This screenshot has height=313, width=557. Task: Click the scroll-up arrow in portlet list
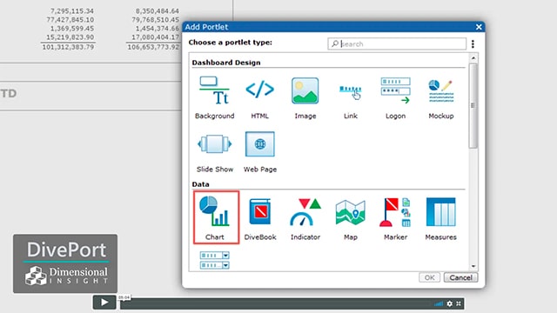click(x=473, y=57)
